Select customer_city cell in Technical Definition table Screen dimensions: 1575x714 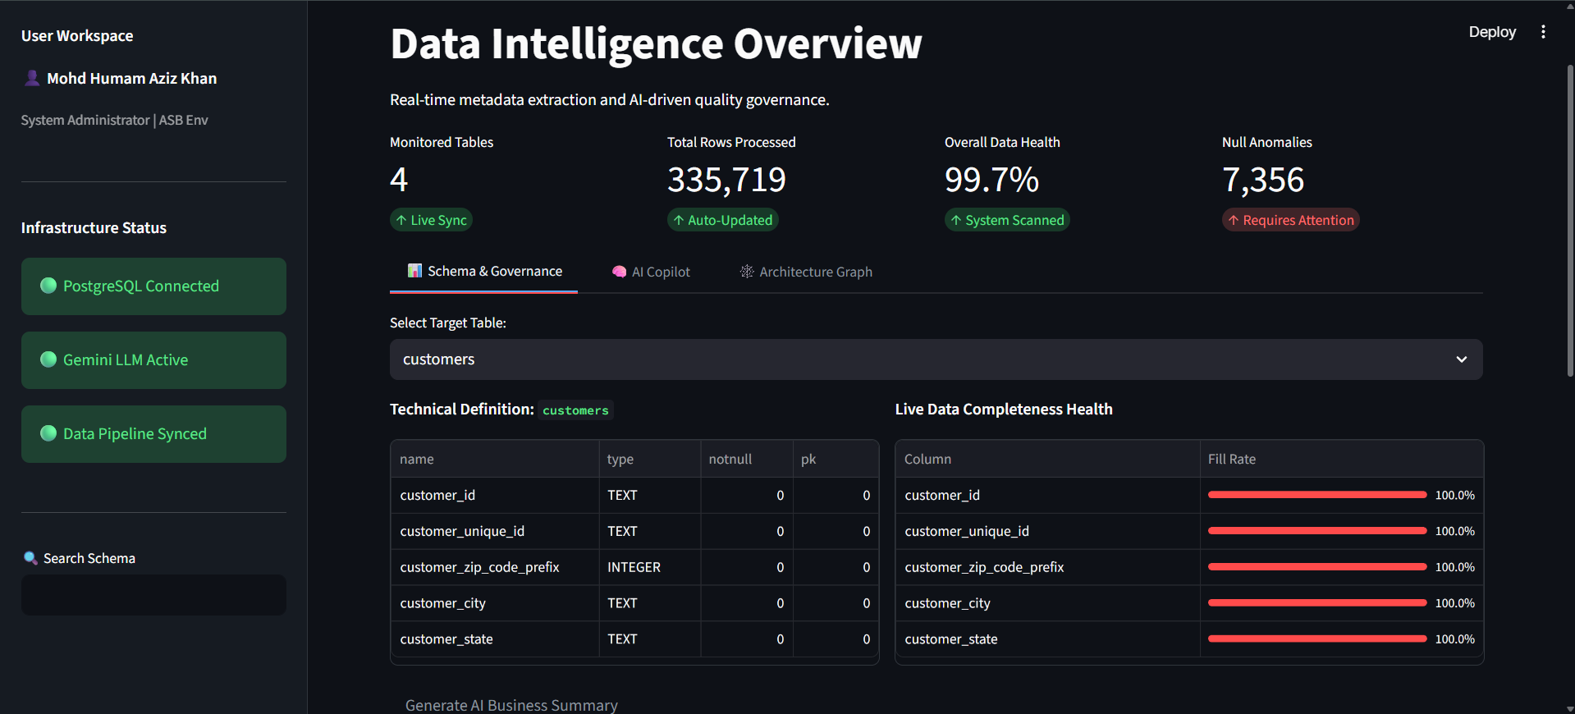coord(495,603)
